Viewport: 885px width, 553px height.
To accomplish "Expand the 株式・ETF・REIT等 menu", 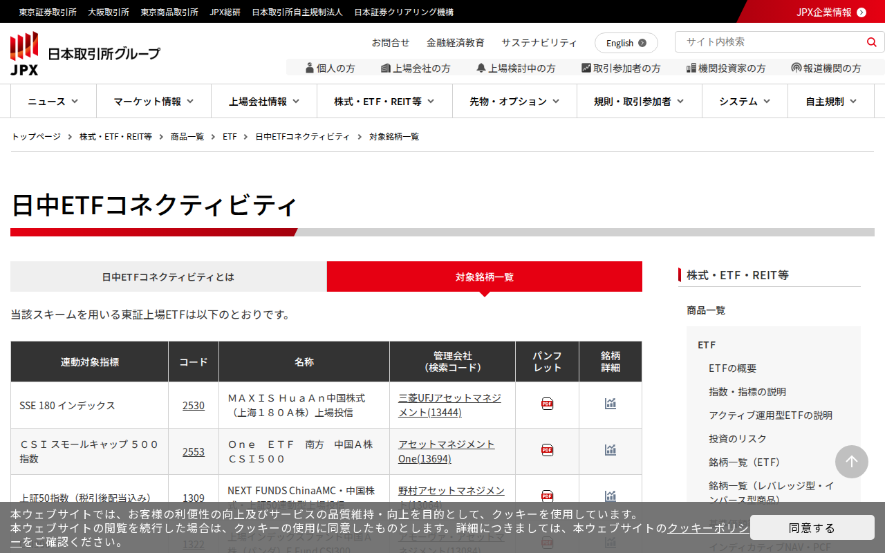I will pyautogui.click(x=384, y=101).
